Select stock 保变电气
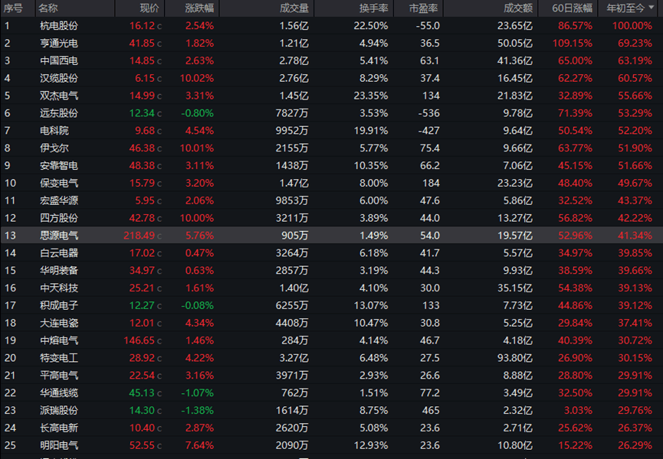The width and height of the screenshot is (663, 459). click(x=59, y=183)
